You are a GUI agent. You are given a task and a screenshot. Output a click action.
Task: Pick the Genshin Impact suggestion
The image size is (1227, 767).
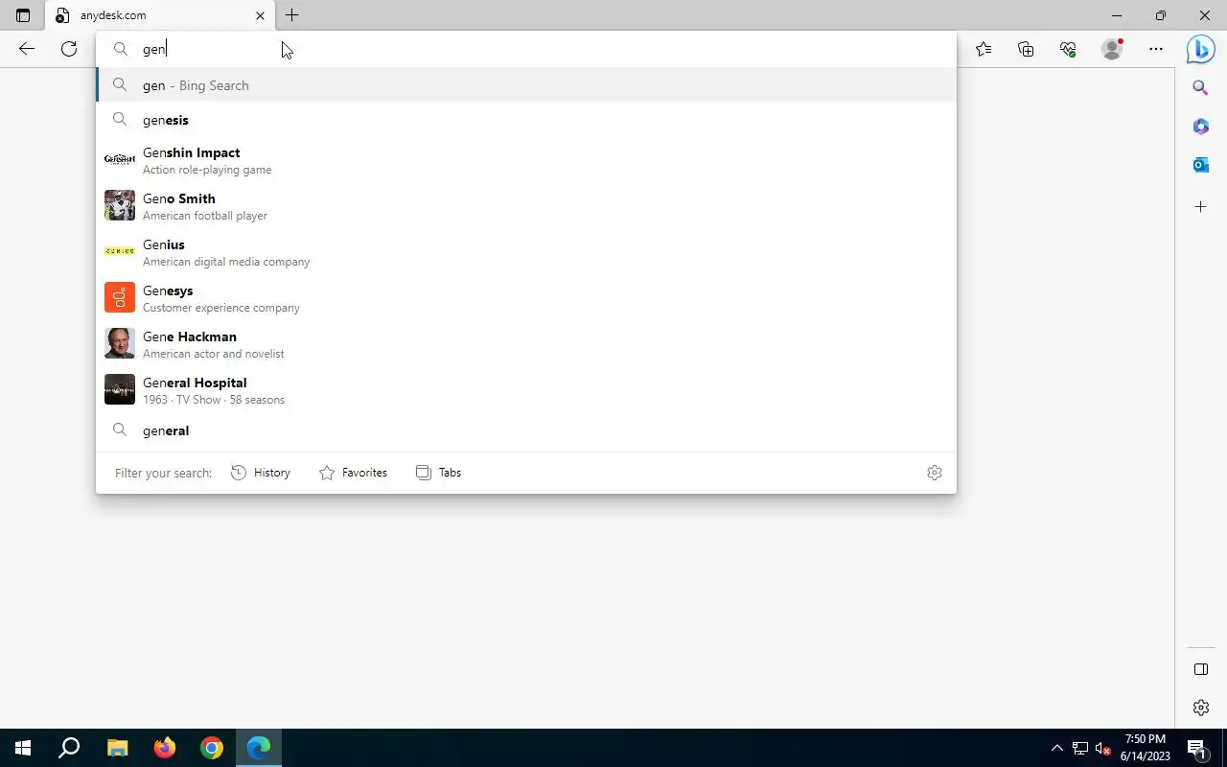[526, 160]
